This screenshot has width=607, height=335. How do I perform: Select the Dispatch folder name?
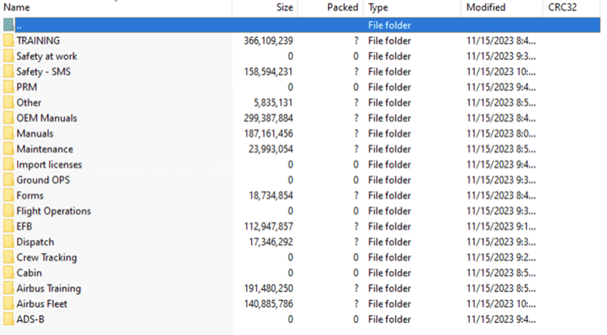coord(35,242)
